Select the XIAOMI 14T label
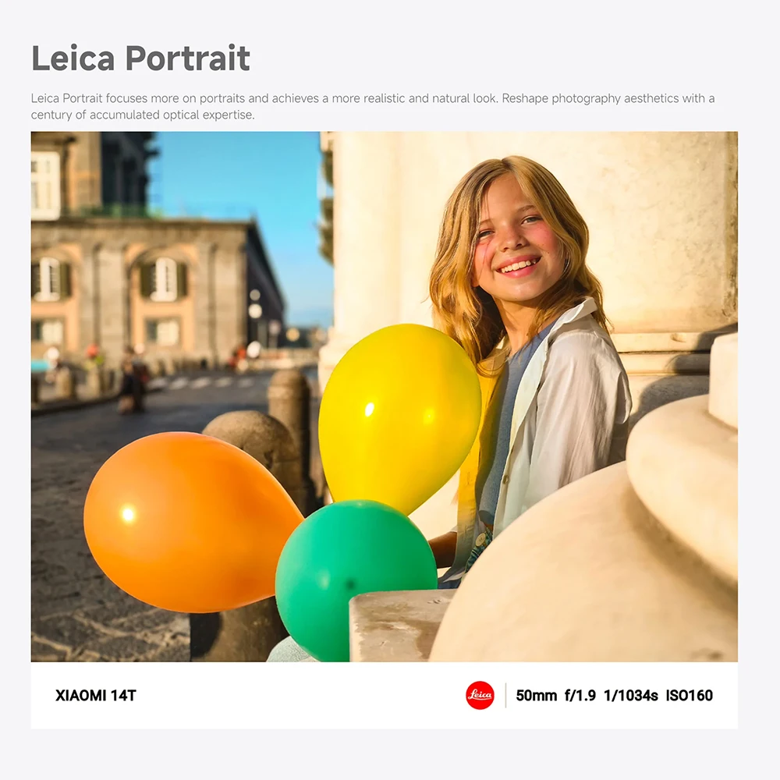Screen dimensions: 780x780 tap(96, 696)
